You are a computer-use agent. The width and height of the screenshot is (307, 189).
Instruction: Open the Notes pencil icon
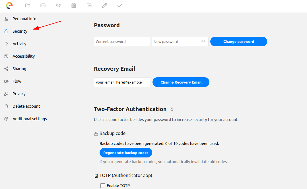click(x=104, y=5)
